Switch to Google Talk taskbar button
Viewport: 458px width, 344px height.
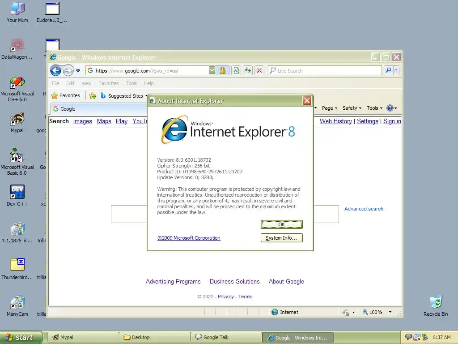pyautogui.click(x=226, y=337)
